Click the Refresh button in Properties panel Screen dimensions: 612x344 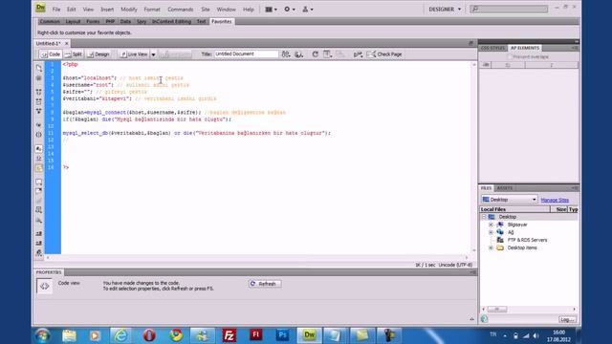coord(265,284)
